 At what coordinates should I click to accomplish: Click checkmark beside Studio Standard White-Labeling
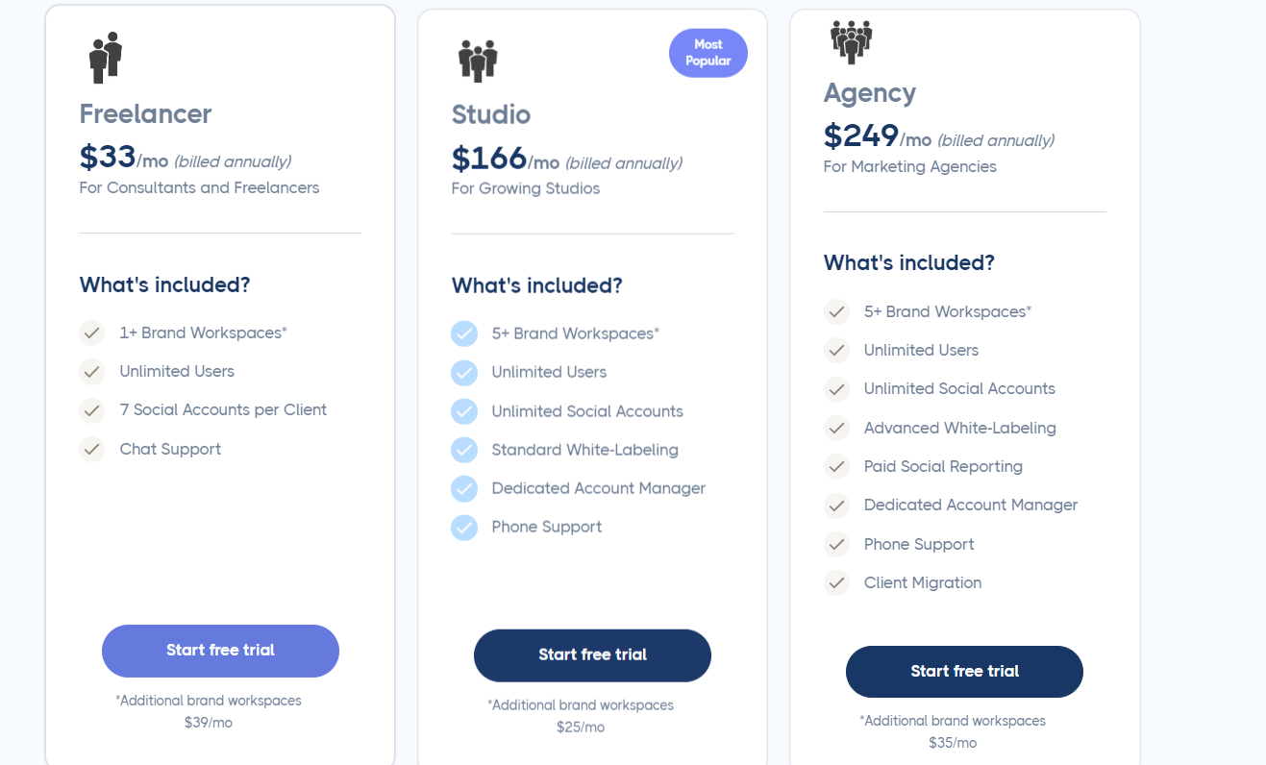tap(464, 450)
